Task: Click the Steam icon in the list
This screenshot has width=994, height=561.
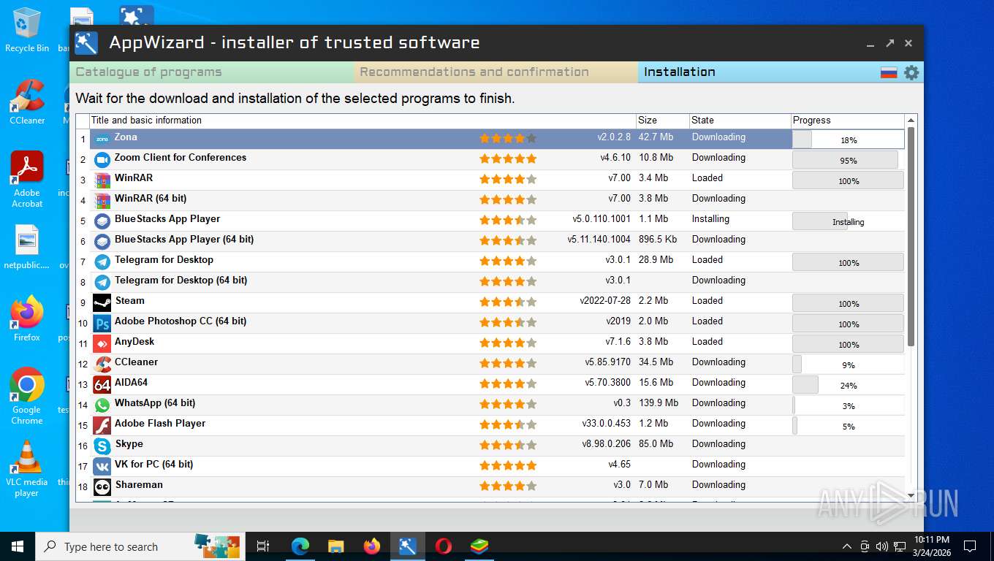Action: click(102, 302)
